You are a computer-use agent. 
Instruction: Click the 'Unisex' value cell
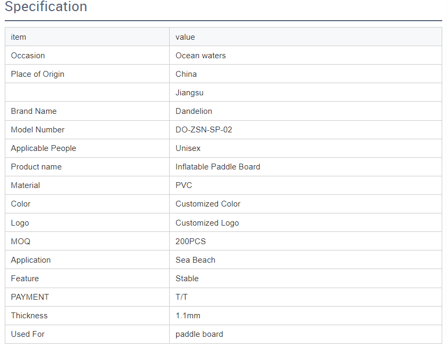(x=188, y=148)
